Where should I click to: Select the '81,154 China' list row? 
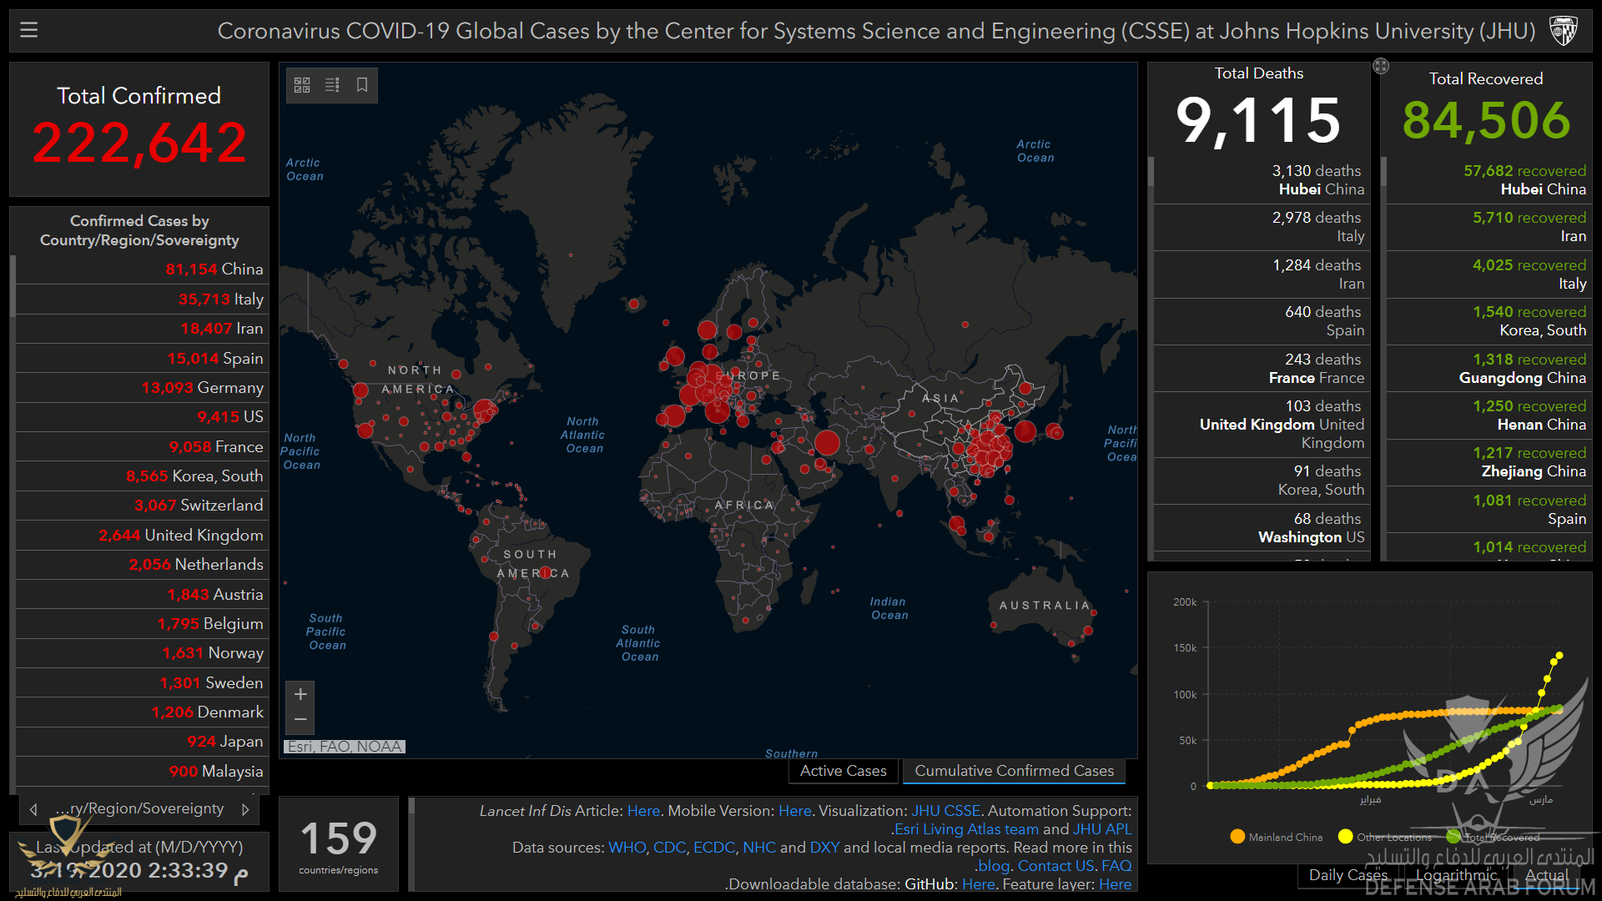[141, 269]
